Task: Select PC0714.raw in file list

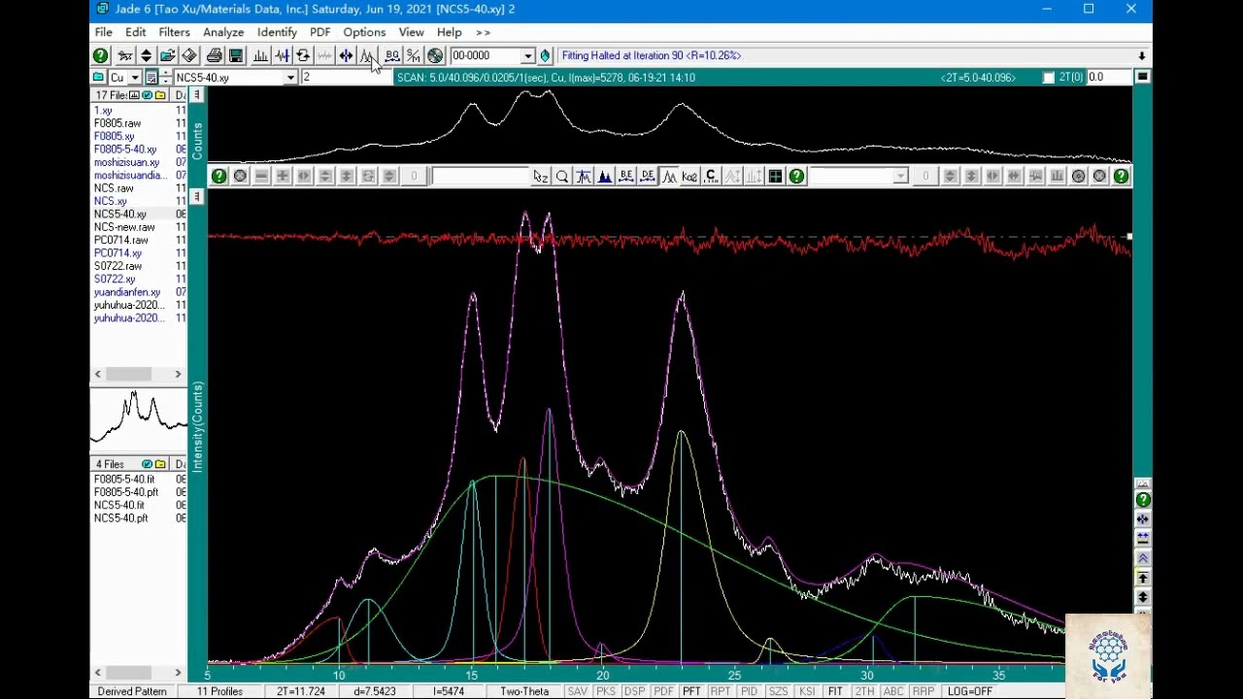Action: (120, 240)
